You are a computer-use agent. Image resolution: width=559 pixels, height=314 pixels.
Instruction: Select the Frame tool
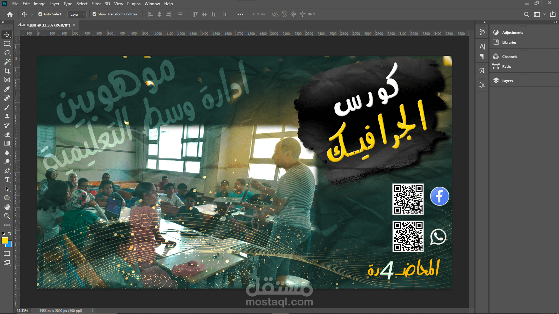pos(7,80)
